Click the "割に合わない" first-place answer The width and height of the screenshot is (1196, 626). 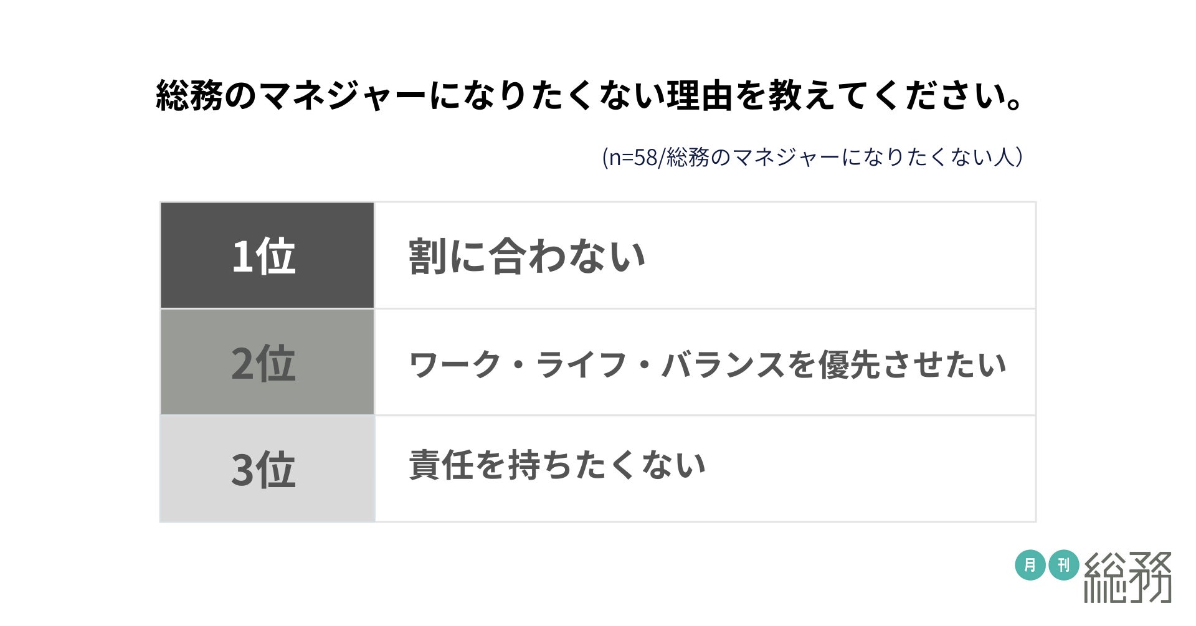[526, 256]
